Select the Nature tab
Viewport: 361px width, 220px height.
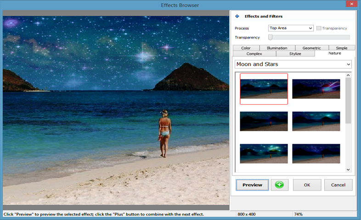tap(335, 53)
